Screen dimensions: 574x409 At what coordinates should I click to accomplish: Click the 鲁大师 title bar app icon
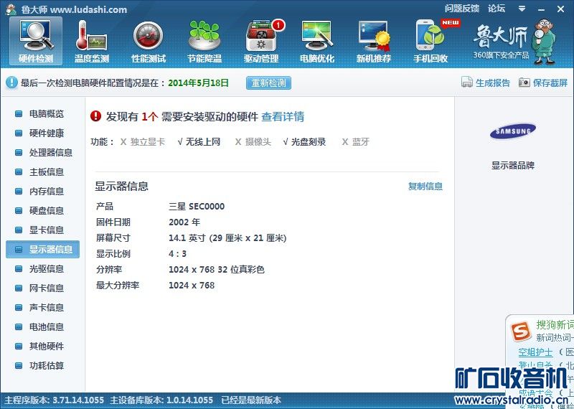tap(11, 9)
